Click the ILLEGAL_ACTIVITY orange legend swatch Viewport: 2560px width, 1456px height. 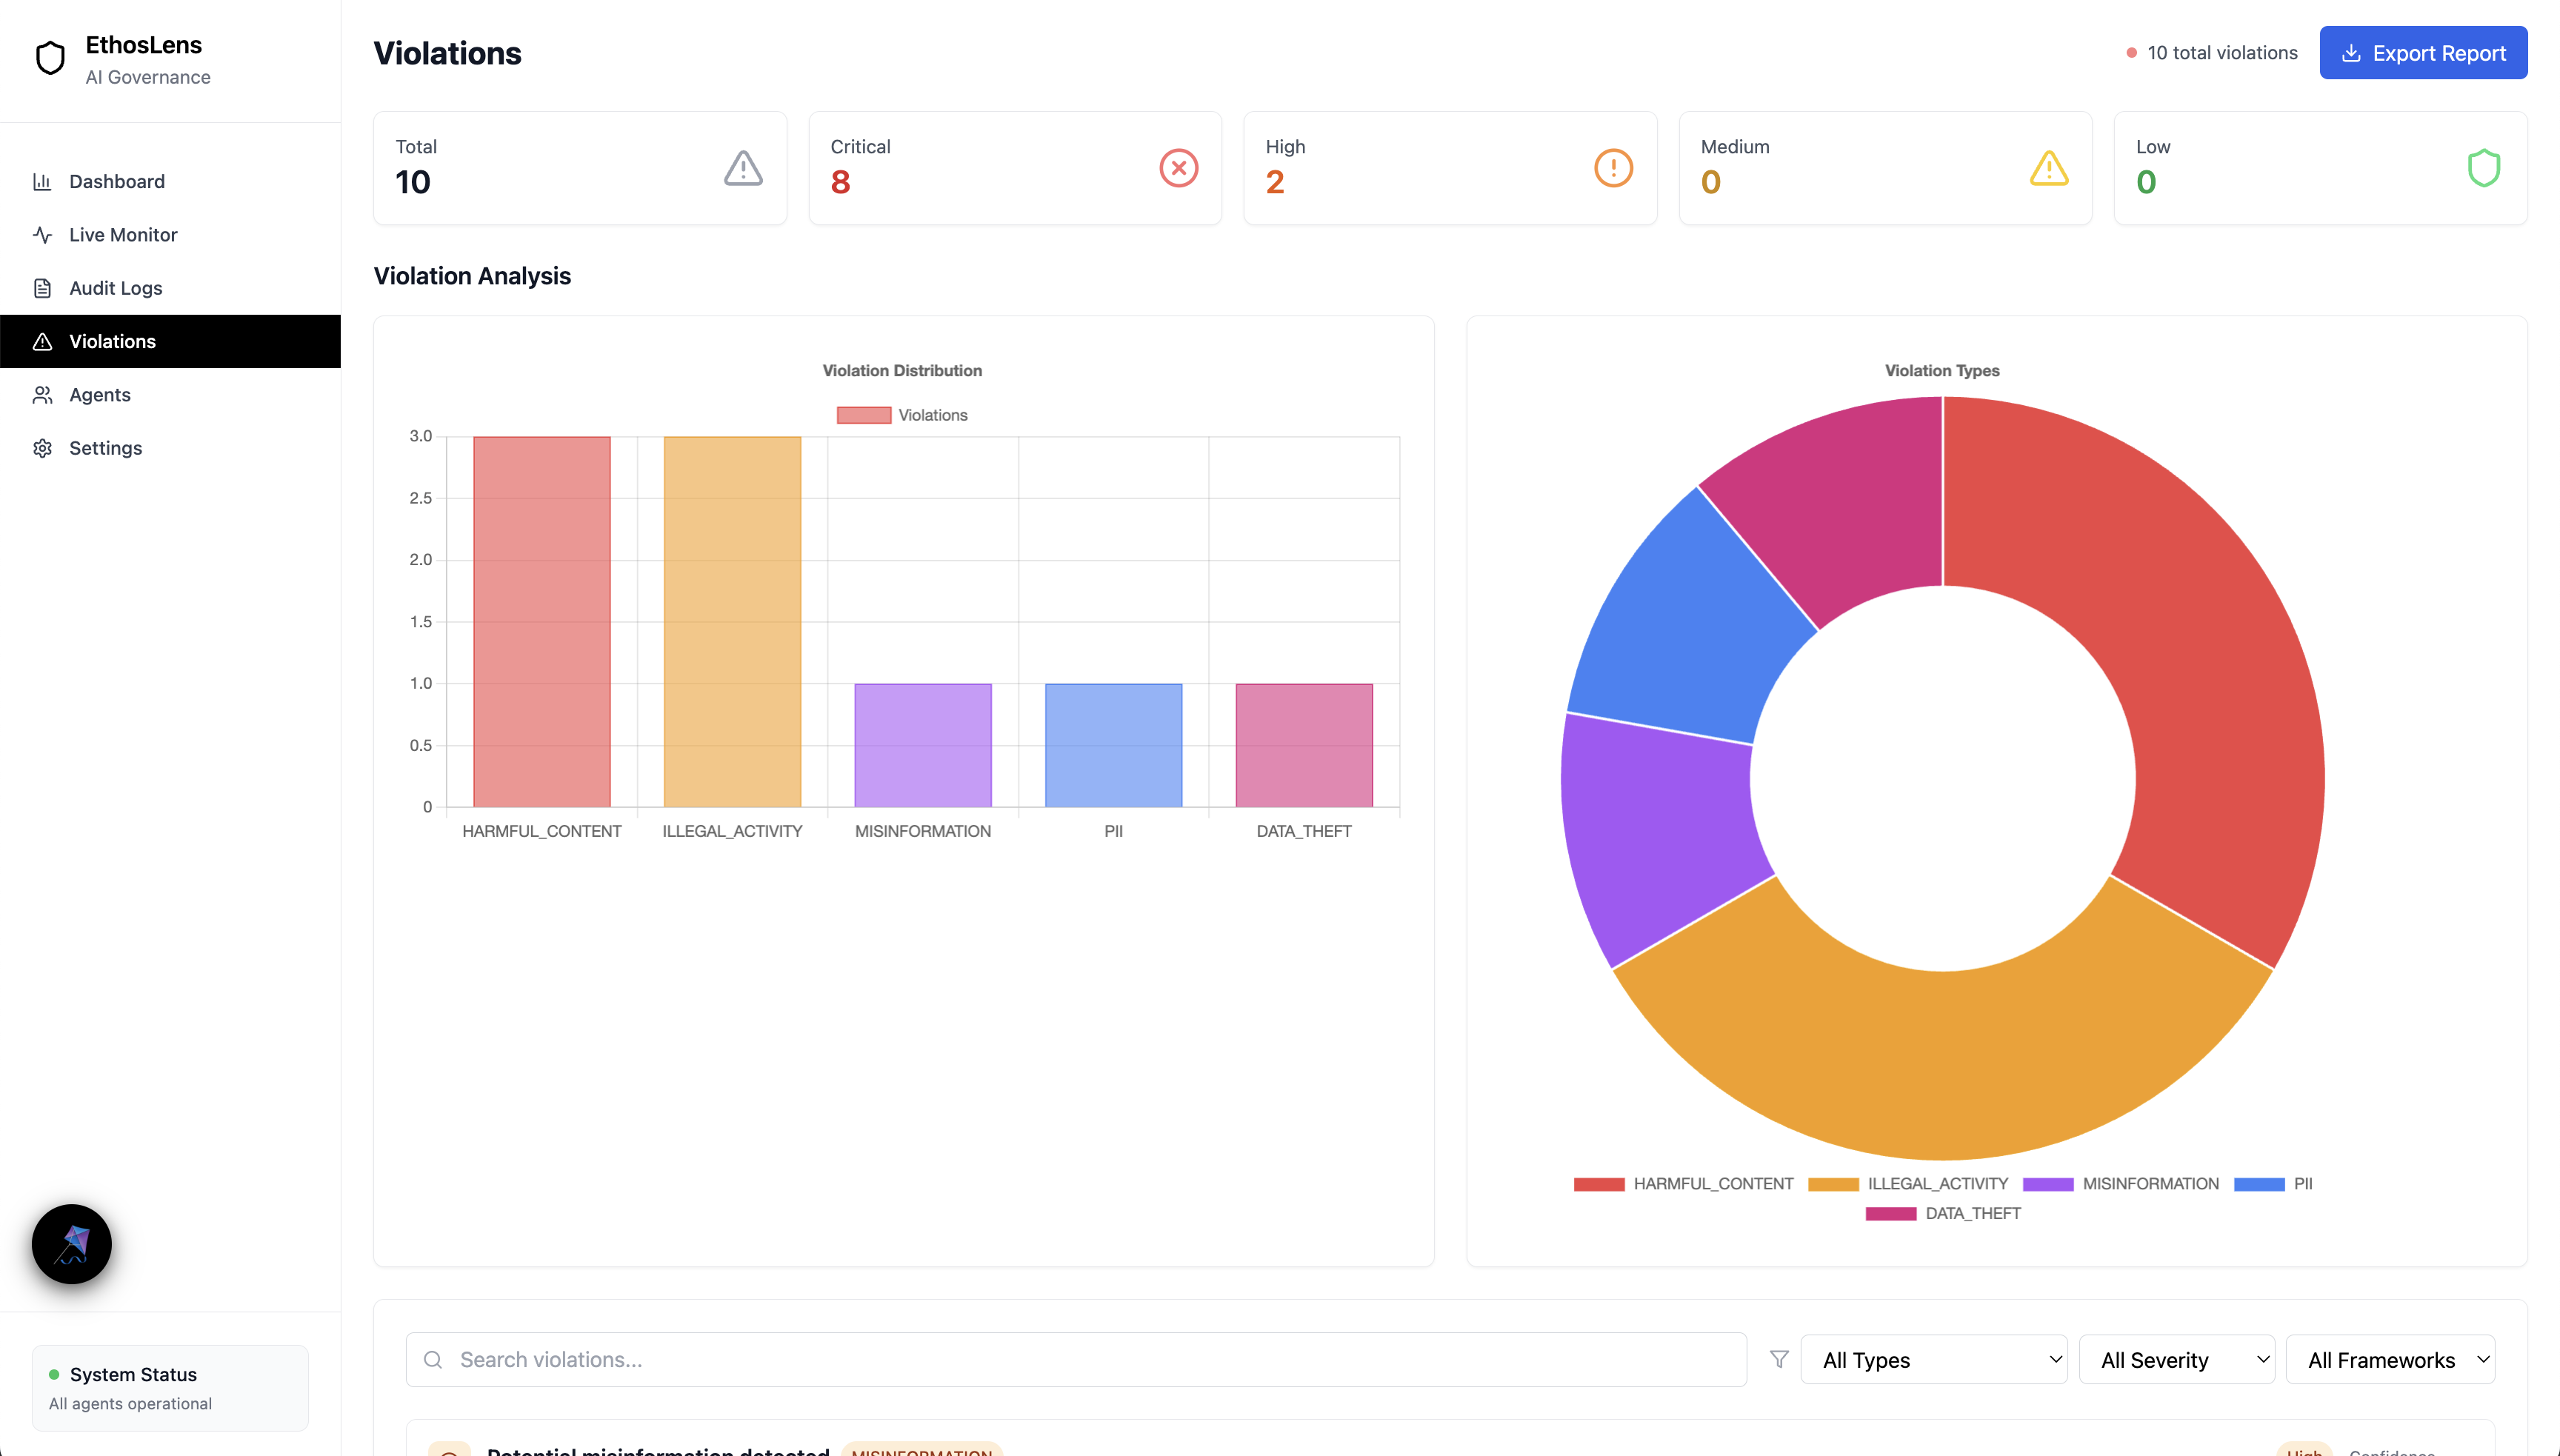[x=1832, y=1184]
